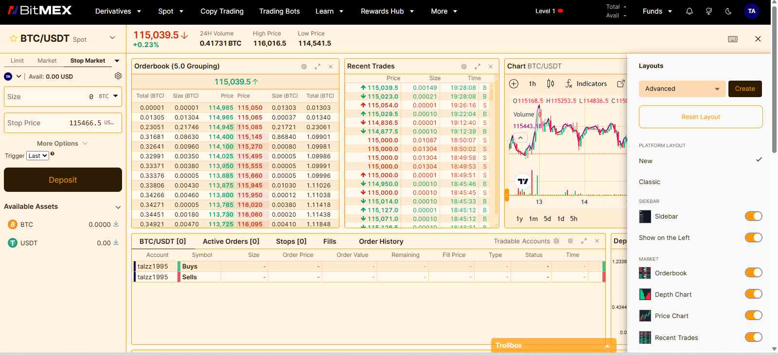This screenshot has width=778, height=355.
Task: Open Orderbook settings gear
Action: (304, 67)
